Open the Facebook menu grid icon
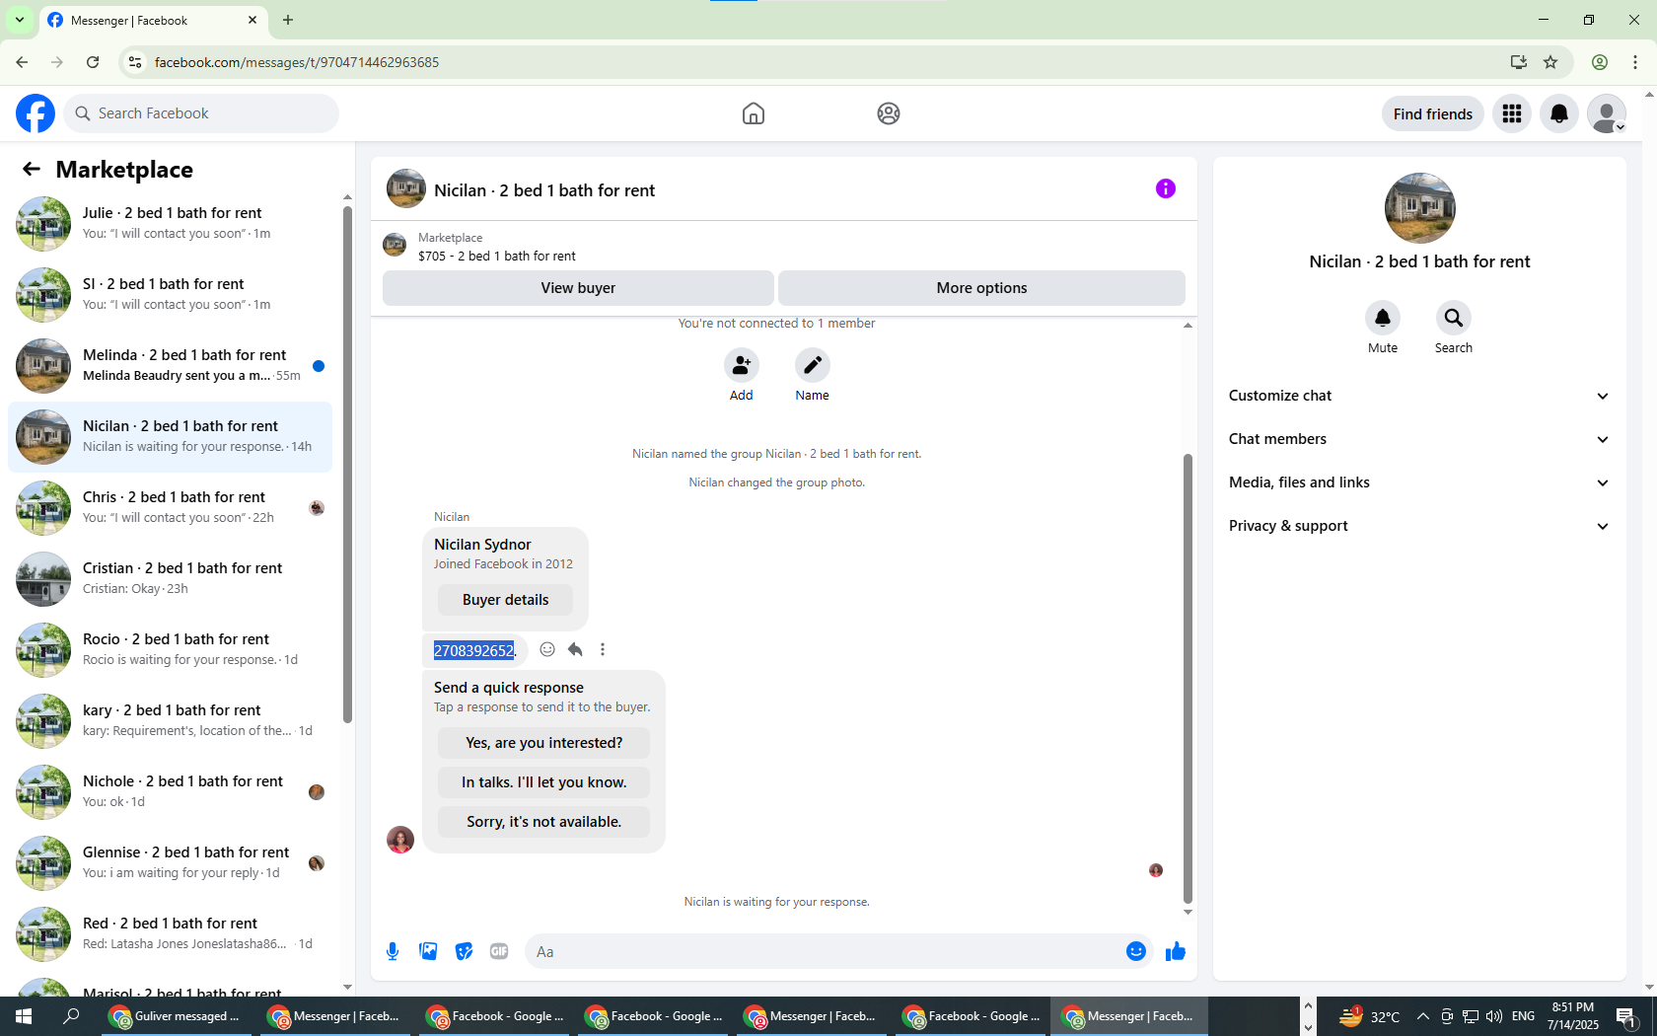 [1512, 113]
